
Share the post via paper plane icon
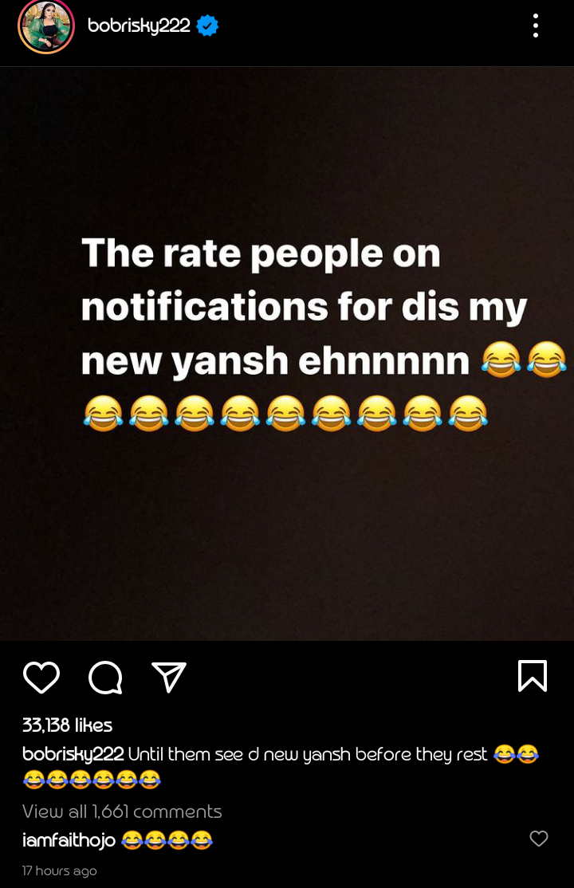coord(169,677)
